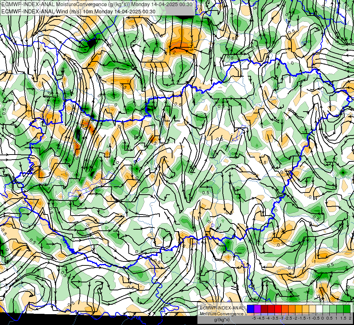Click the 1.5 tick label on the legend
The image size is (354, 325).
(343, 318)
